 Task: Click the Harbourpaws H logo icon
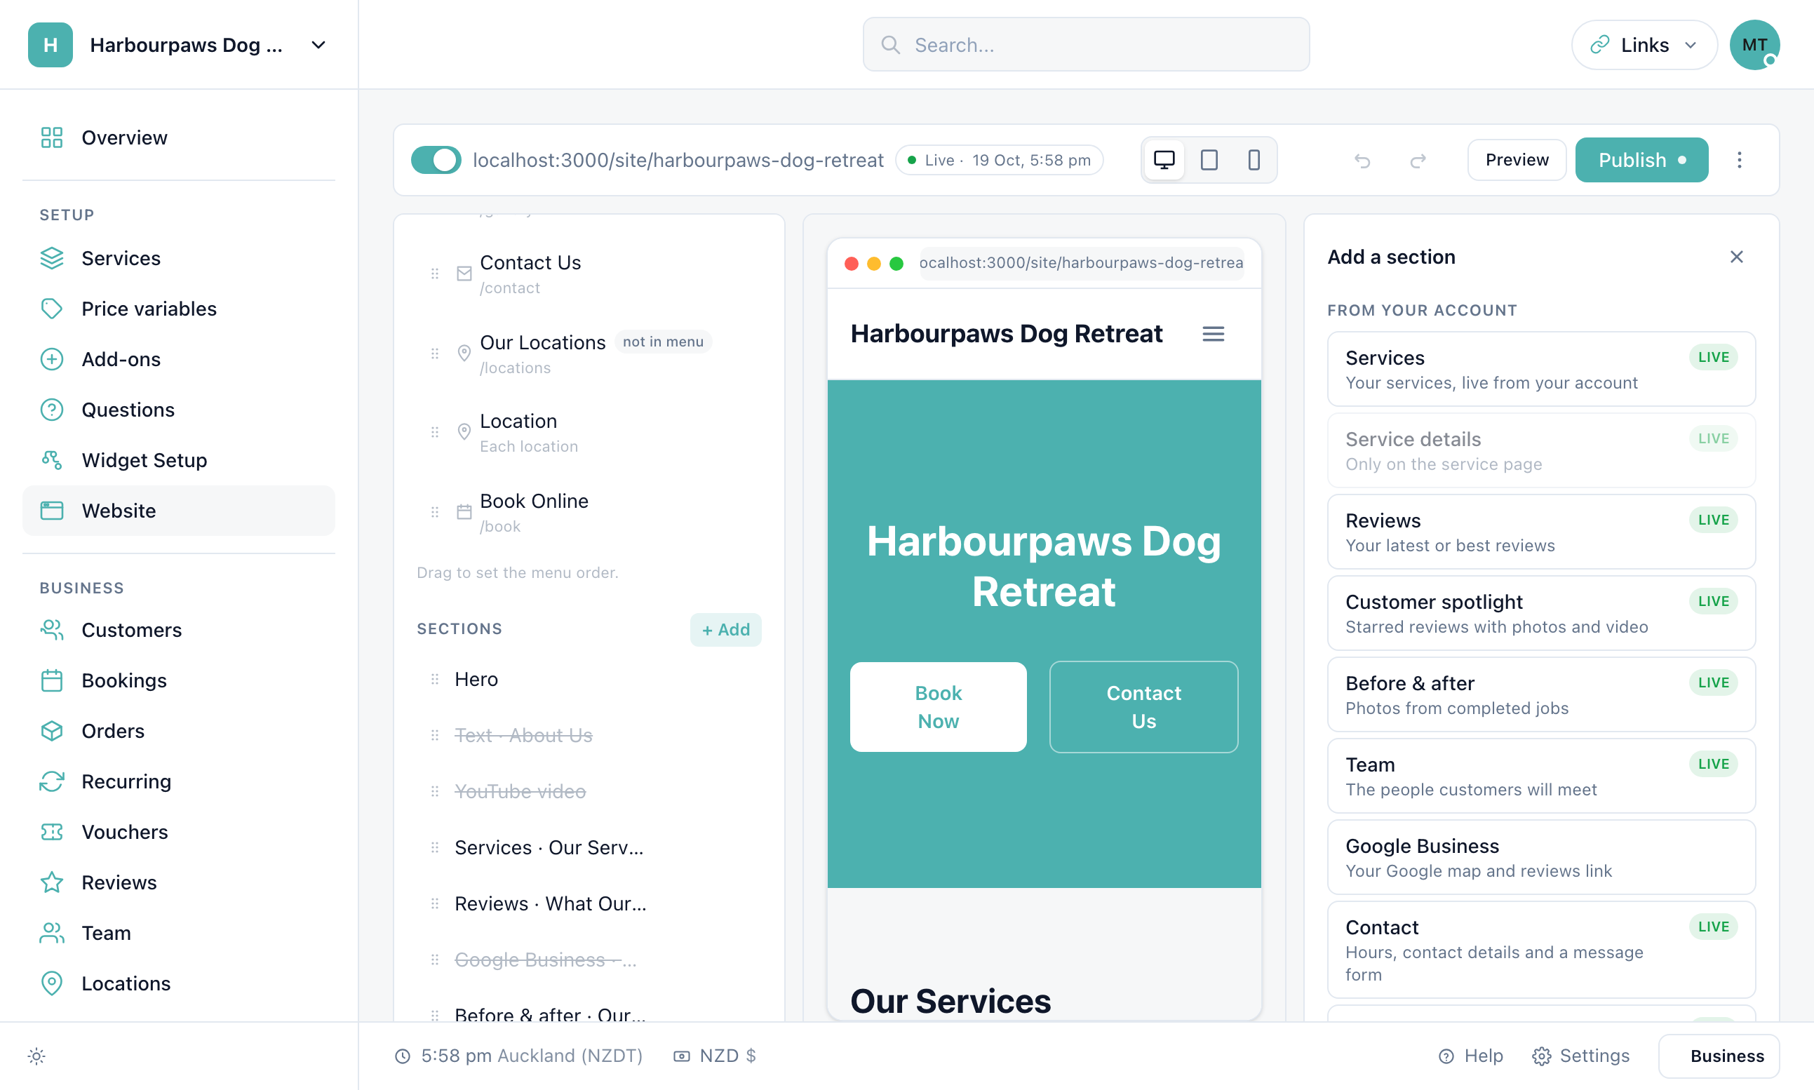coord(50,45)
